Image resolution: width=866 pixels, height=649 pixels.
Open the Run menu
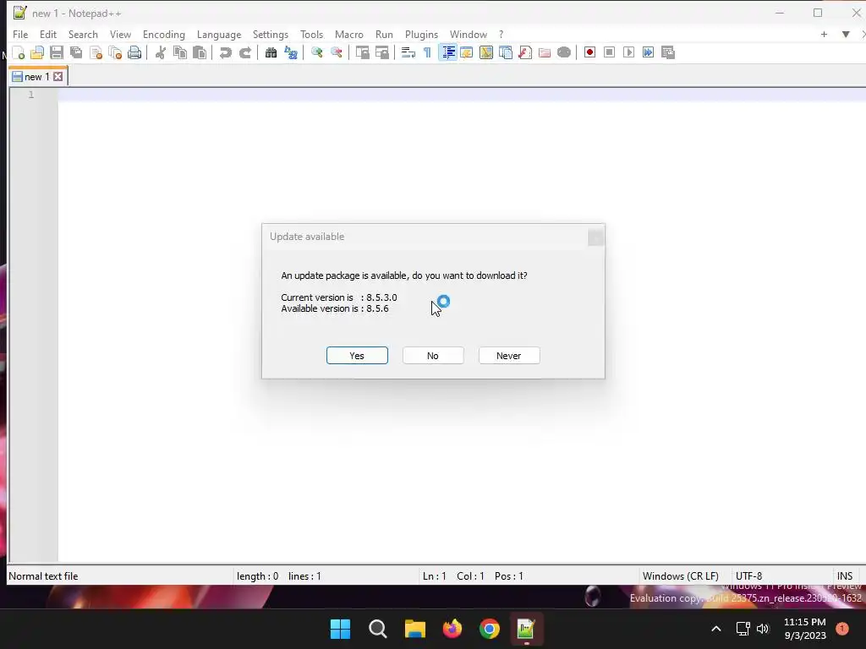(385, 34)
